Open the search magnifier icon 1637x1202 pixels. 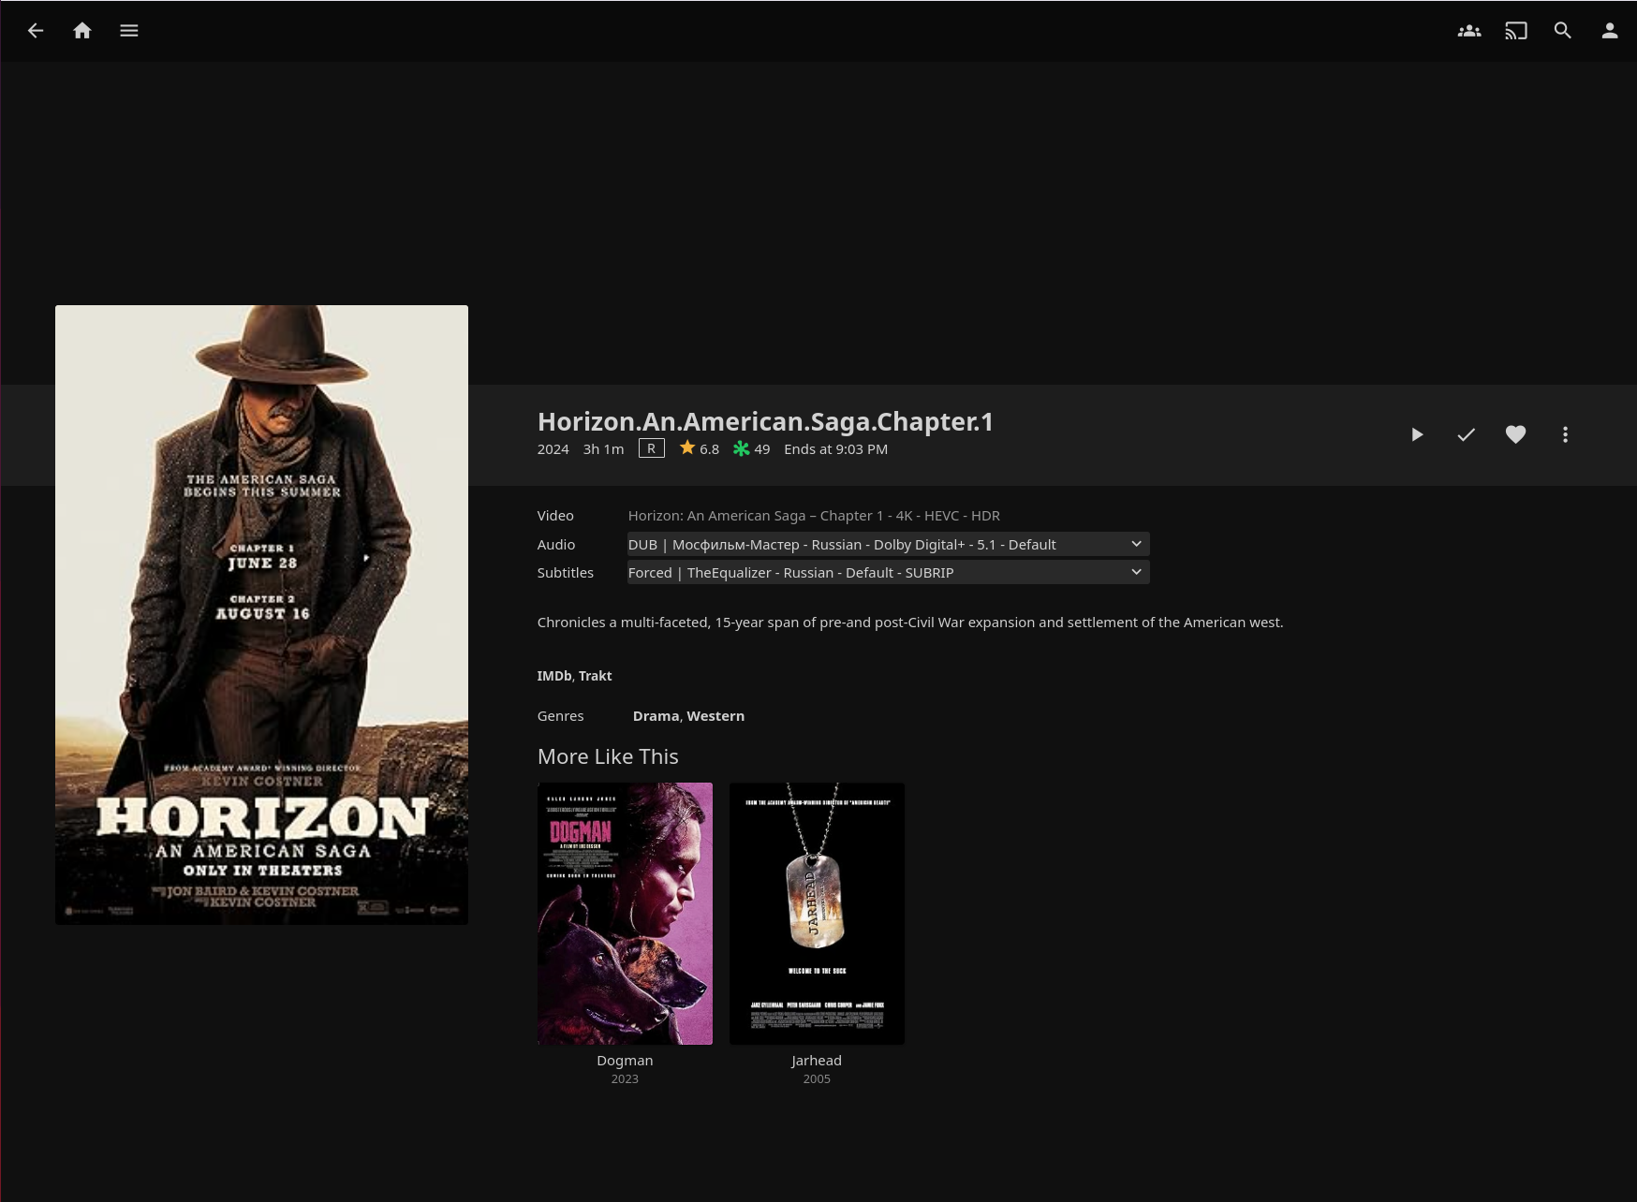(x=1562, y=31)
